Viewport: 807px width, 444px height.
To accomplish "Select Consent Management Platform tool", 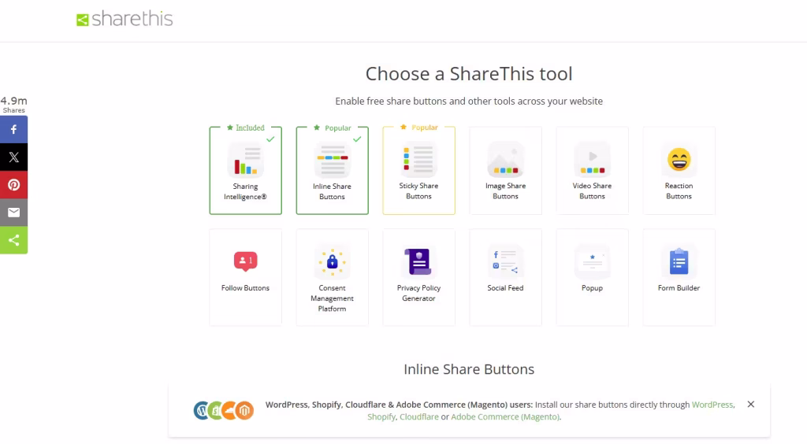I will (332, 277).
